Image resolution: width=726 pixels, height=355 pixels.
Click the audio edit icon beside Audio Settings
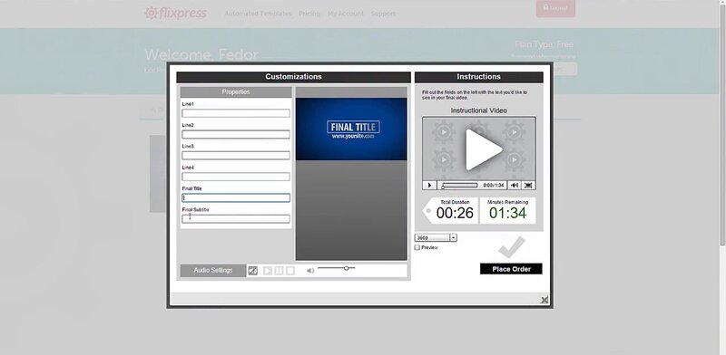tap(253, 271)
